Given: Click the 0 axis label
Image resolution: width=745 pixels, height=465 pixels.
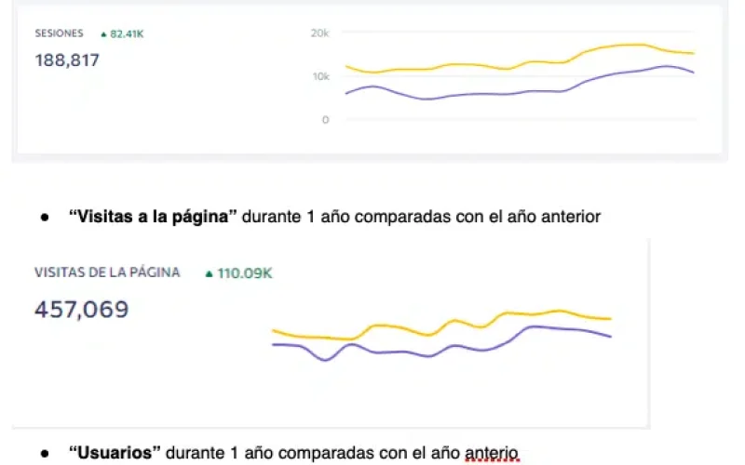Looking at the screenshot, I should (325, 120).
